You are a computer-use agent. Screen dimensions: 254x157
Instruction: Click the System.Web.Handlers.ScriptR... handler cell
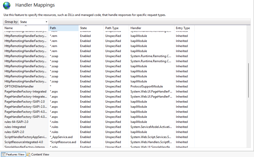tap(151, 142)
